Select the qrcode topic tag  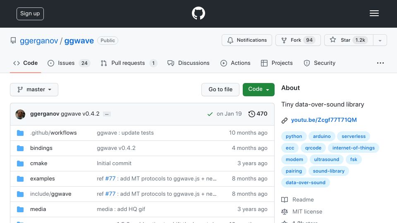(313, 148)
